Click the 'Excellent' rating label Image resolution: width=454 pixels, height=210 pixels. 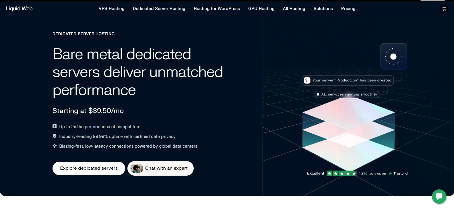316,173
